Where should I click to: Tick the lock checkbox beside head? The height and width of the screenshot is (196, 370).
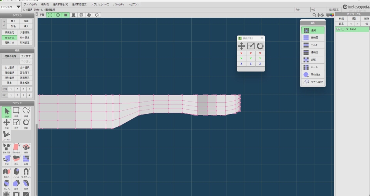pos(343,29)
